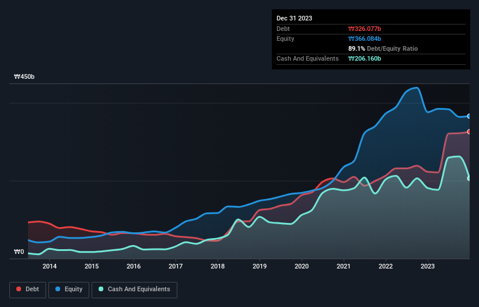Select the 2015 x-axis label
Image resolution: width=479 pixels, height=307 pixels.
coord(92,266)
